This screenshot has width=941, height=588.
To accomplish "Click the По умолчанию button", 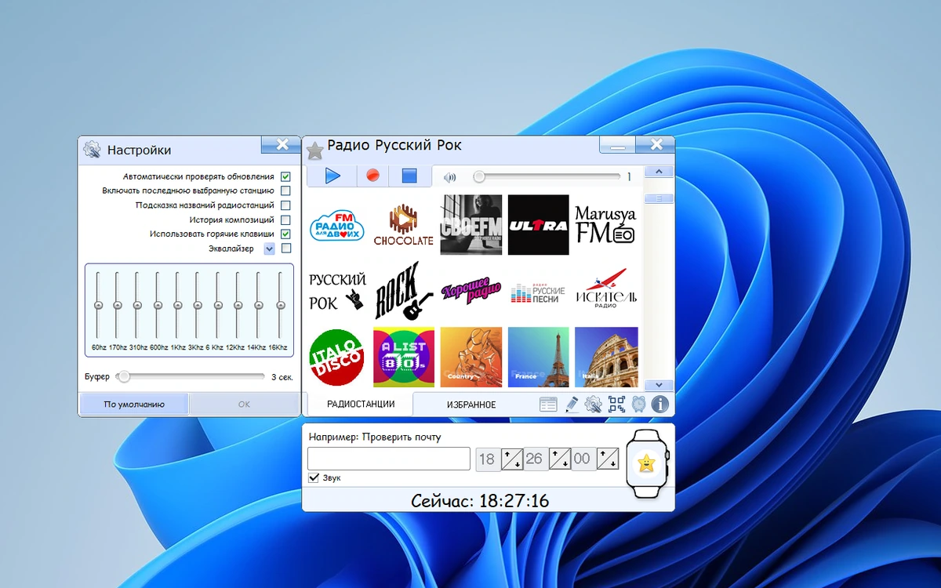I will coord(134,405).
